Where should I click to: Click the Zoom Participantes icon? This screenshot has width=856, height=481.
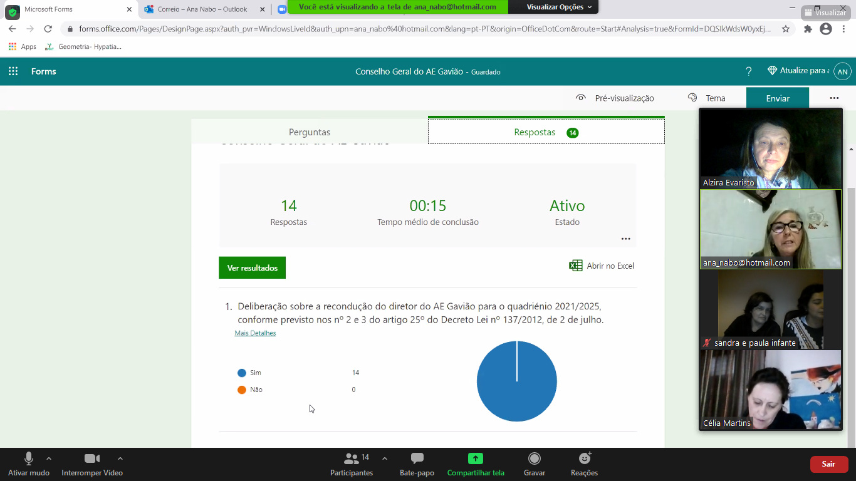click(352, 458)
